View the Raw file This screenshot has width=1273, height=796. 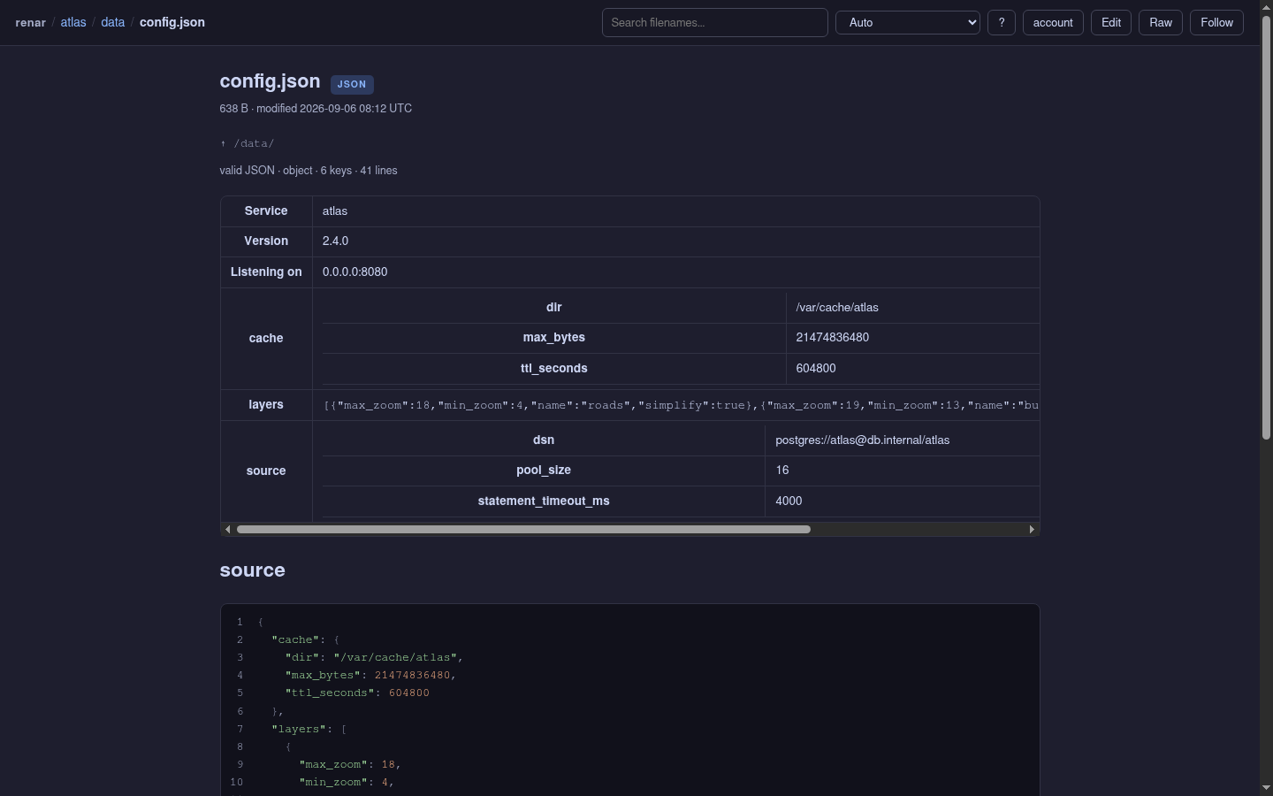tap(1161, 23)
